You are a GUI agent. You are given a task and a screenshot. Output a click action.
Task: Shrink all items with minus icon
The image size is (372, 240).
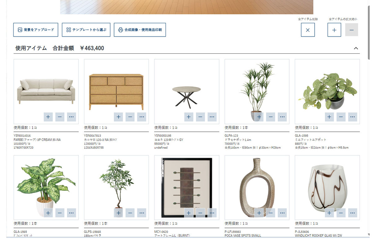click(x=352, y=30)
